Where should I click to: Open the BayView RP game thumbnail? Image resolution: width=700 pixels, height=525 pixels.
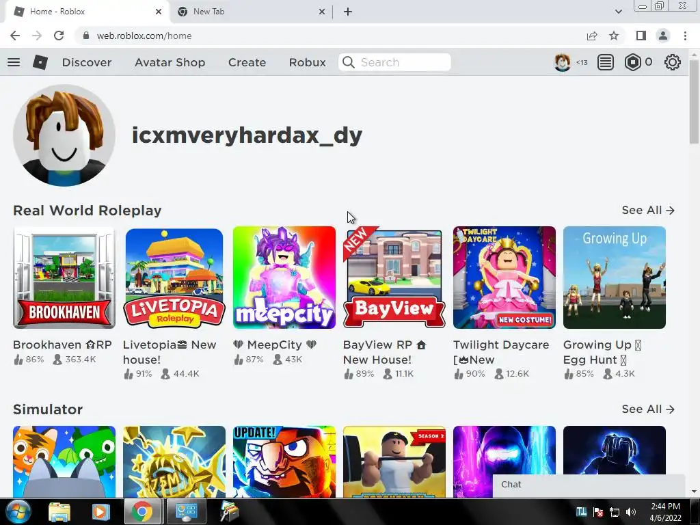[x=394, y=278]
